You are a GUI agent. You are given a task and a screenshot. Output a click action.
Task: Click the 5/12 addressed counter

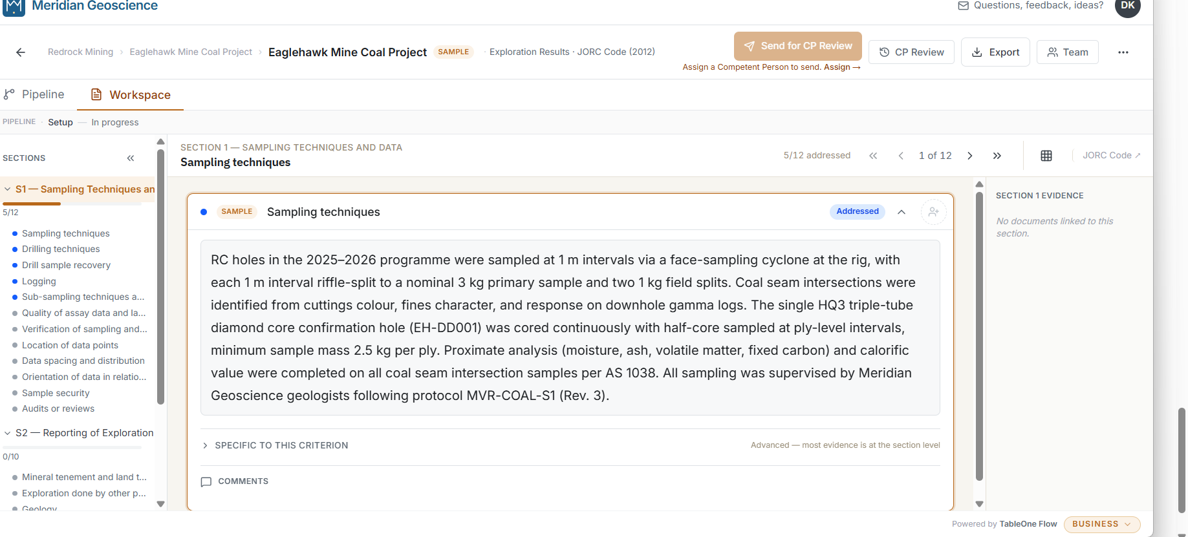(817, 156)
